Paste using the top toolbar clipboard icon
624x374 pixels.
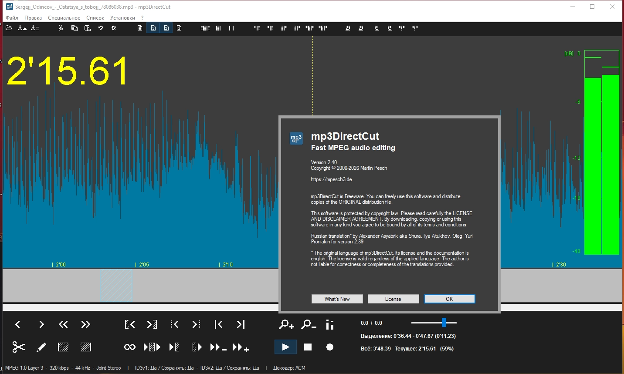[87, 28]
